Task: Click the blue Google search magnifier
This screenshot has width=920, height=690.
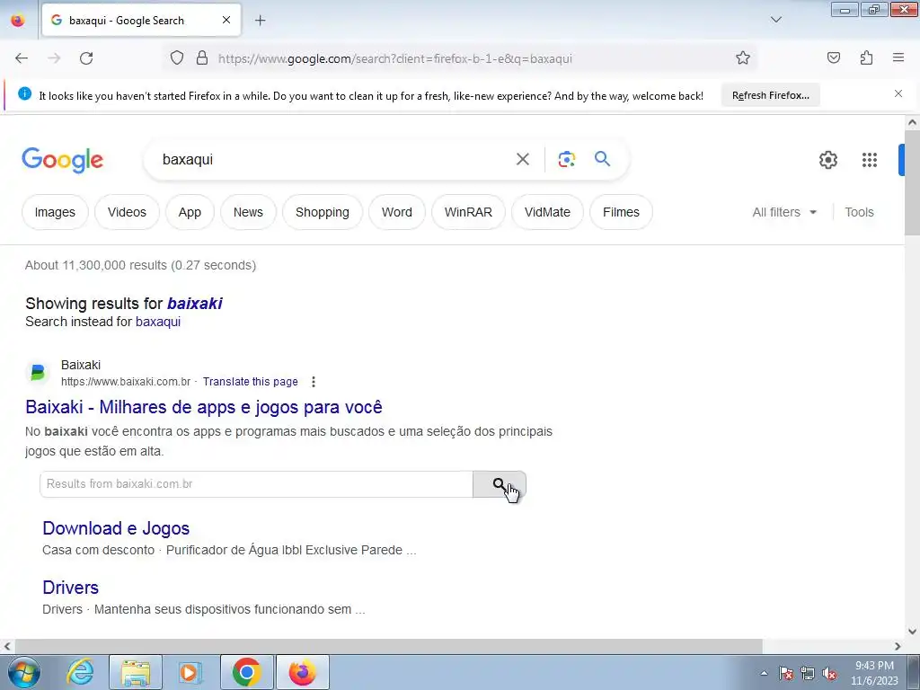Action: coord(602,158)
